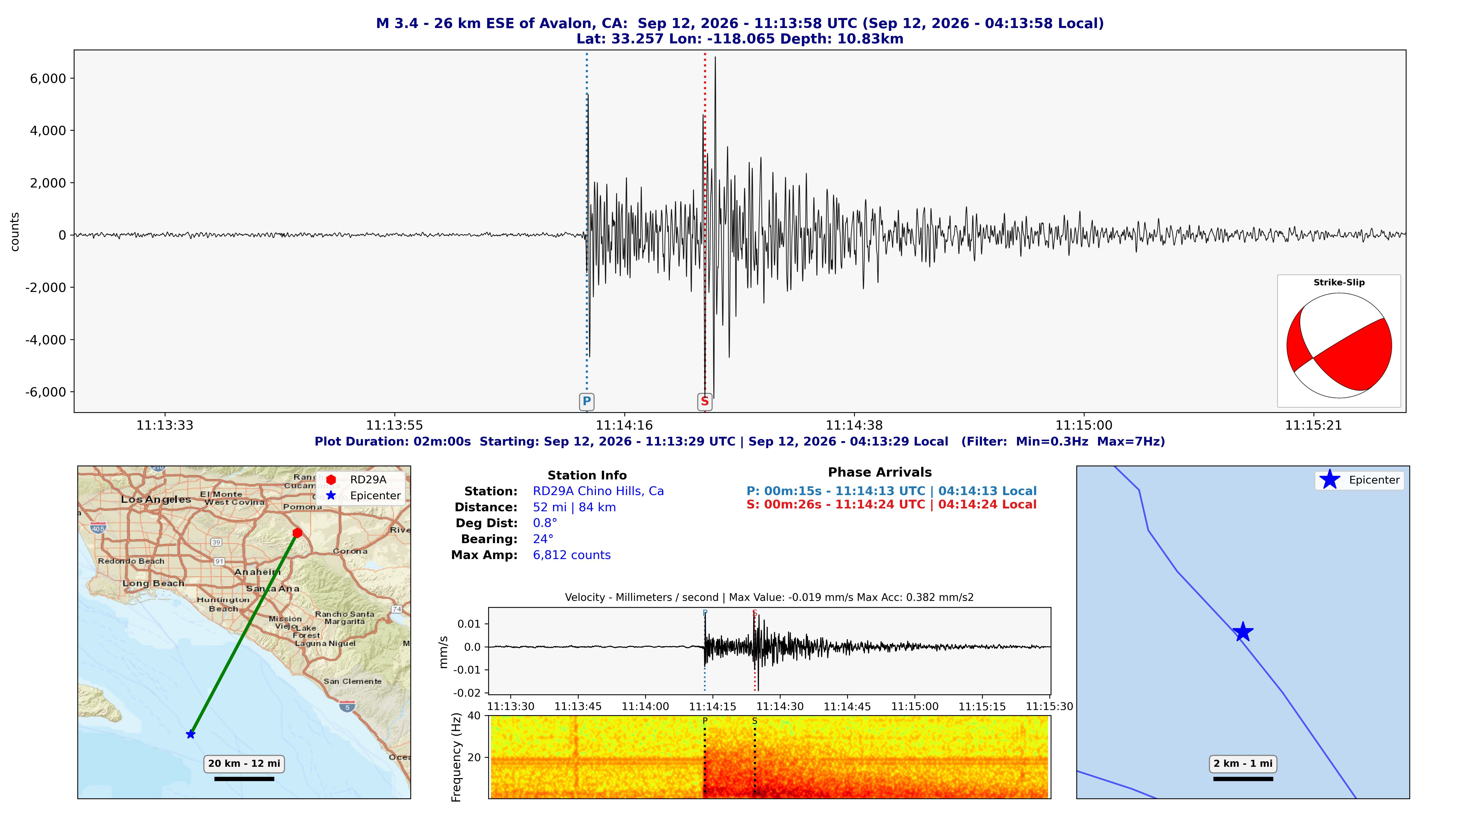
Task: Click the green path line between station and epicenter
Action: point(244,633)
